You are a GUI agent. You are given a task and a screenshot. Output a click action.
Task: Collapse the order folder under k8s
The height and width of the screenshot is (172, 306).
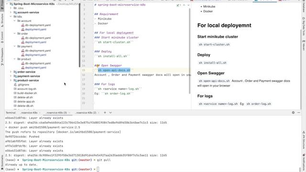click(x=15, y=33)
